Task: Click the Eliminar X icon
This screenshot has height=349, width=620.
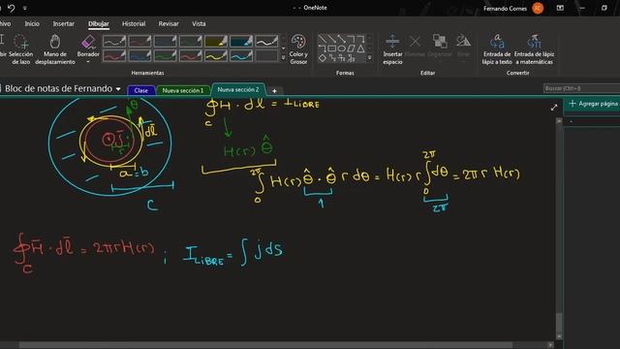Action: point(415,41)
